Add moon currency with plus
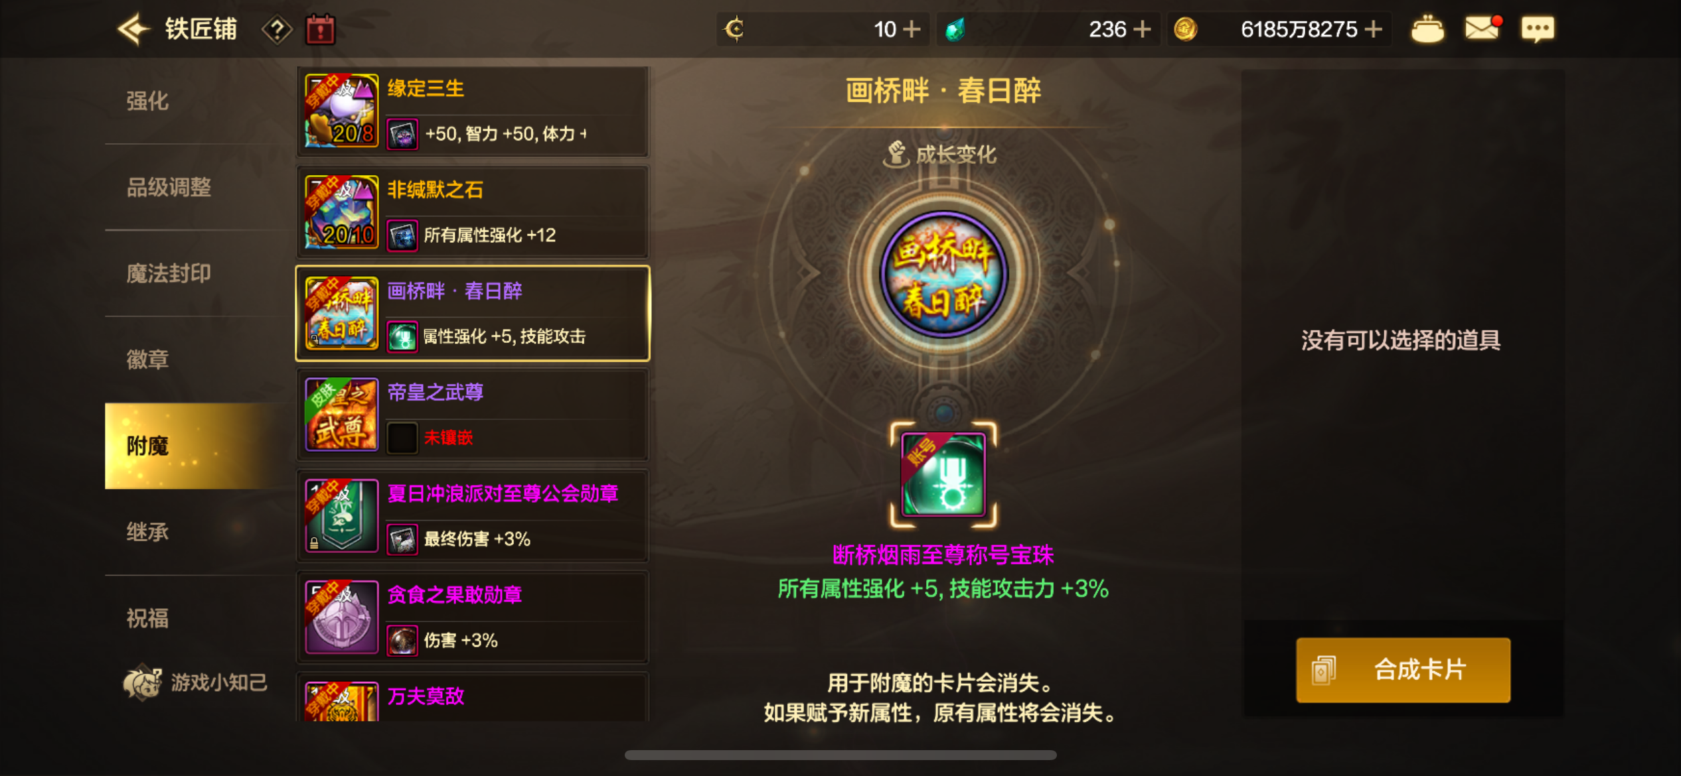 tap(912, 29)
